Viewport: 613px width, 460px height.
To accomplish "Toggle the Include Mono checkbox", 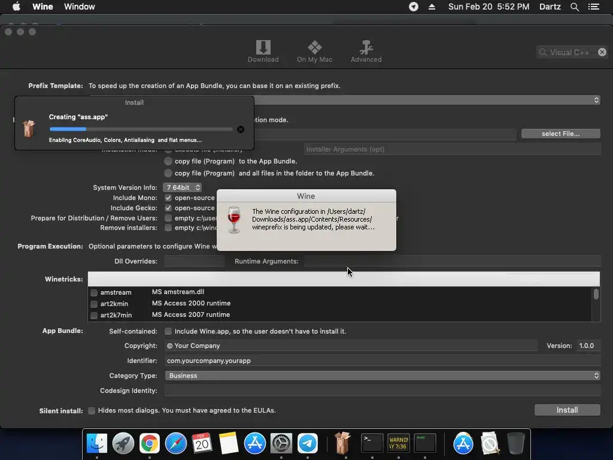I will [x=168, y=198].
